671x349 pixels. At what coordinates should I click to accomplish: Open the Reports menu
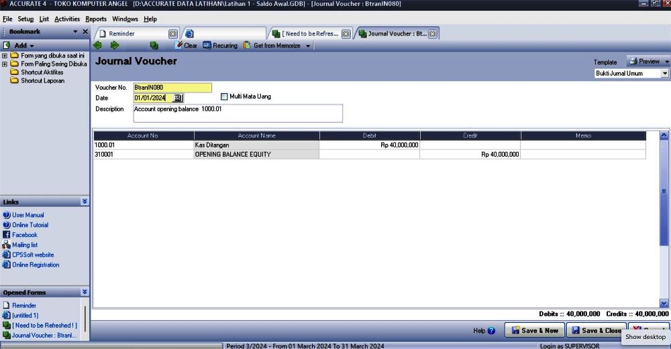point(95,19)
